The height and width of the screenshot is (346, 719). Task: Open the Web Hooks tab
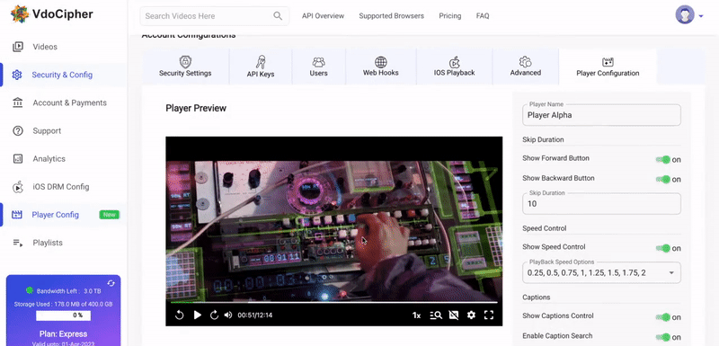pyautogui.click(x=380, y=67)
